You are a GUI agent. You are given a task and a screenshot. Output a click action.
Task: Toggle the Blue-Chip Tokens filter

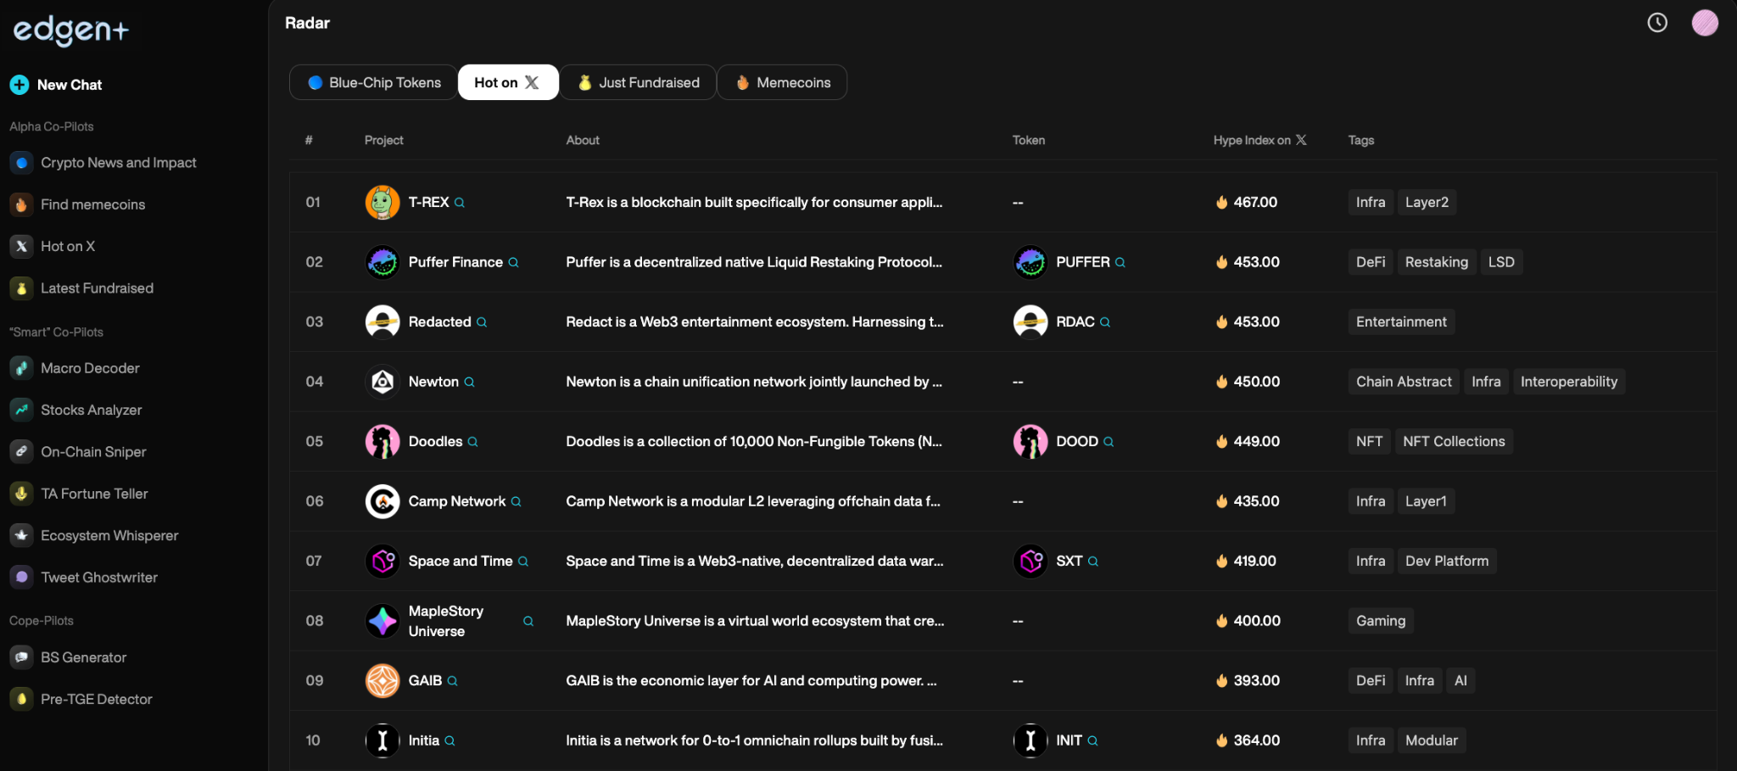(x=371, y=82)
